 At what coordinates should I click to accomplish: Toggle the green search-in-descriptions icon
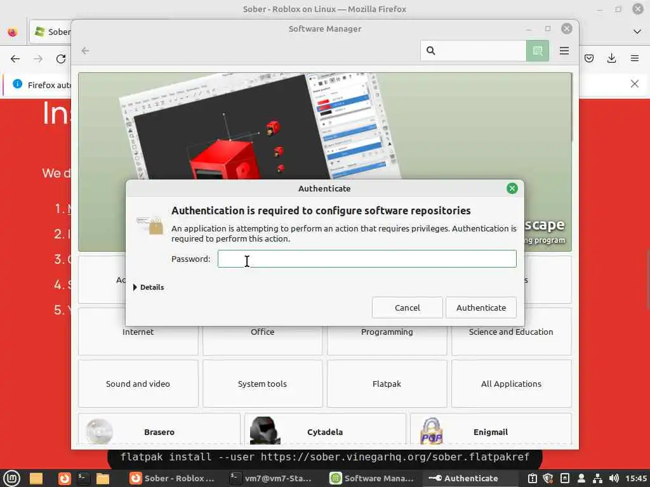[537, 51]
